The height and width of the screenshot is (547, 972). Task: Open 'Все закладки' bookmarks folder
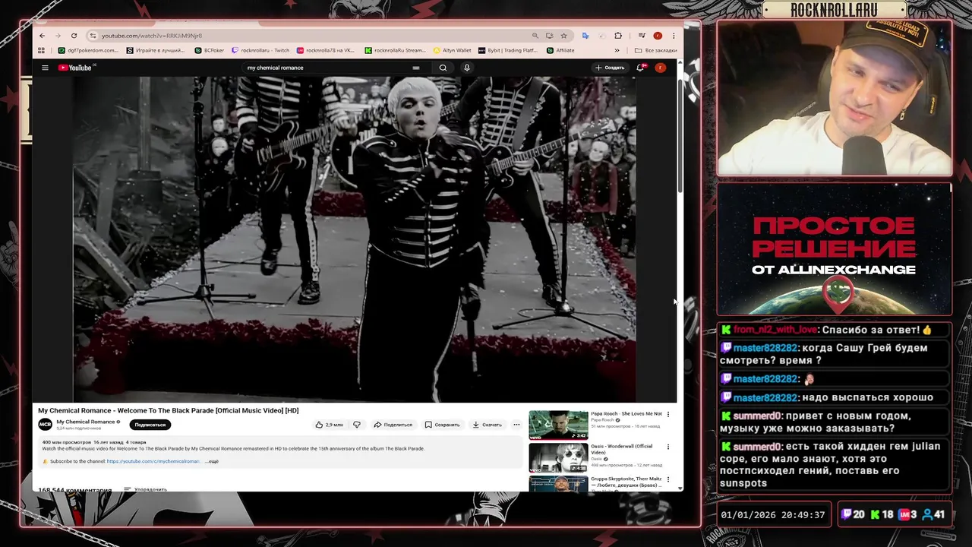(x=656, y=50)
